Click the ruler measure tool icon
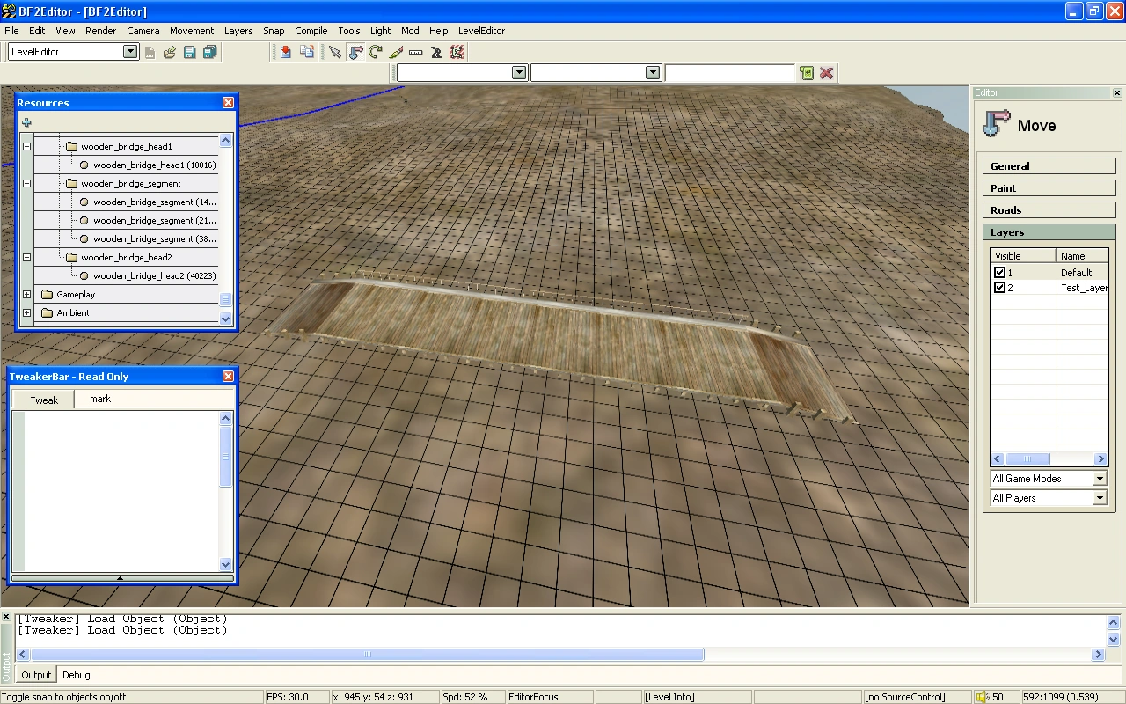 click(416, 52)
